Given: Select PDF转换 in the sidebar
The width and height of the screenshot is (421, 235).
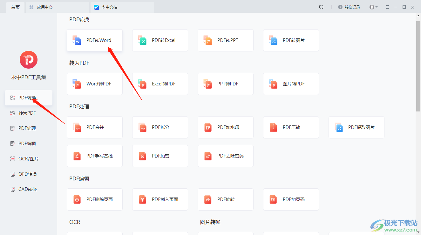Looking at the screenshot, I should 29,98.
